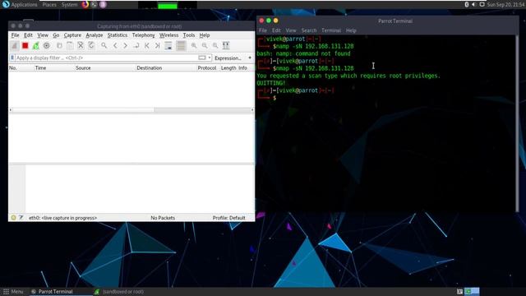Click the No Packets status text
526x296 pixels.
click(163, 218)
